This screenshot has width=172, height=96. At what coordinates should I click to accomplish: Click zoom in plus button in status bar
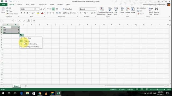[164, 89]
